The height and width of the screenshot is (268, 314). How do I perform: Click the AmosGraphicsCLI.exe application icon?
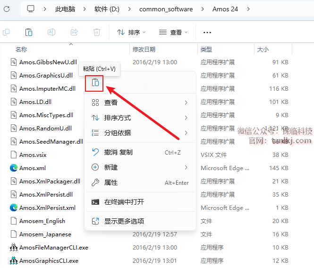[14, 260]
